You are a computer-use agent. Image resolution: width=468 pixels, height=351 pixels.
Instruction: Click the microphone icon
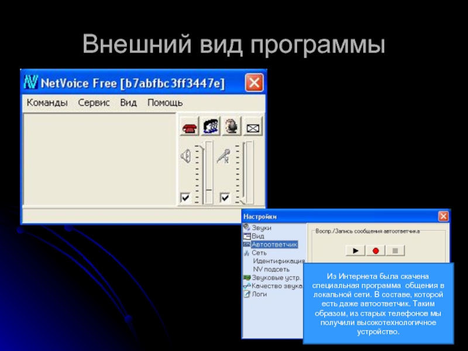point(223,156)
